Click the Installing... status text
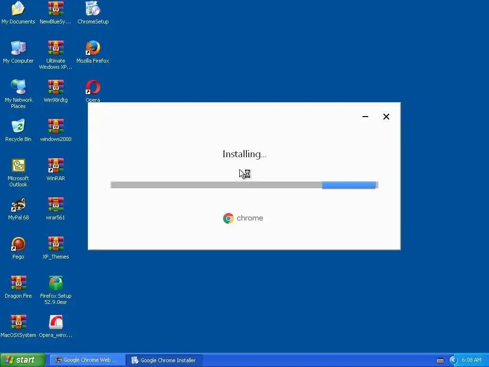The width and height of the screenshot is (489, 367). [244, 154]
